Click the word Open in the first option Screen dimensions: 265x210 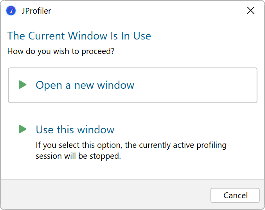pos(49,85)
